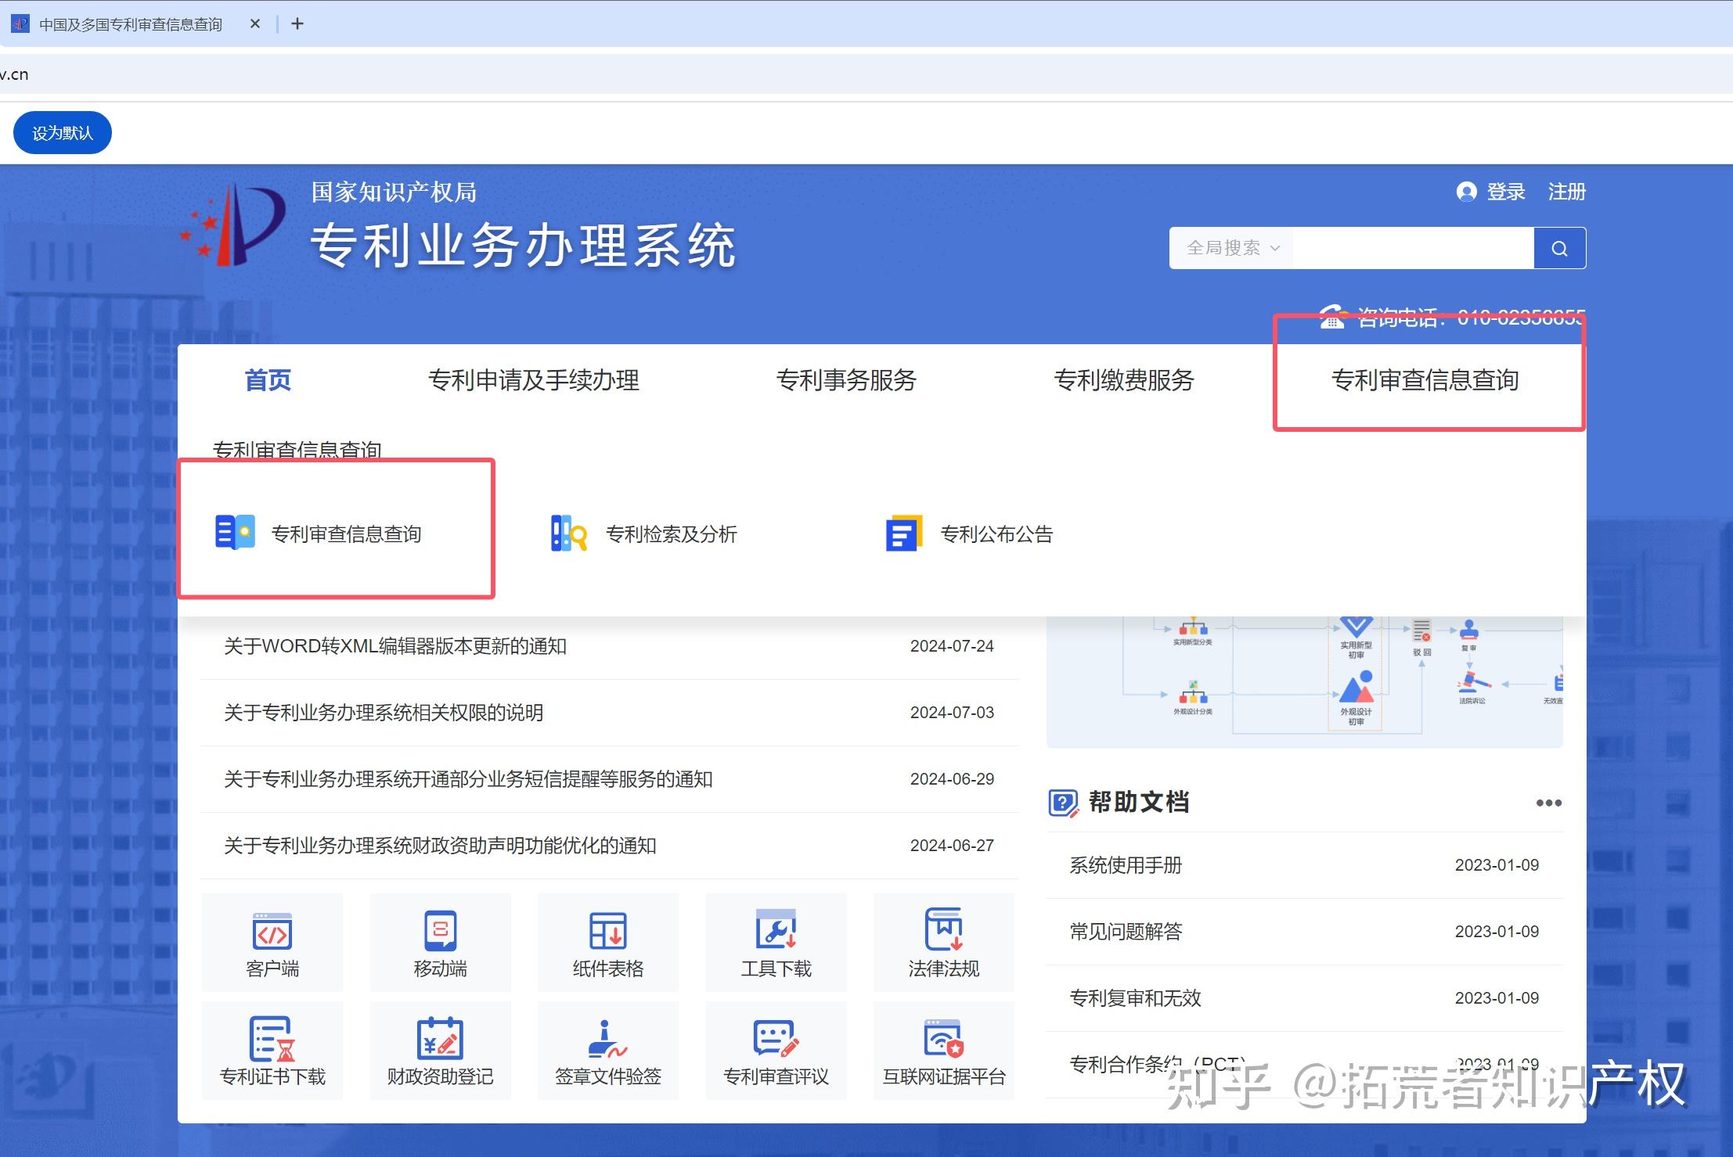Screen dimensions: 1733x1157
Task: Click the global search input field
Action: coord(1413,248)
